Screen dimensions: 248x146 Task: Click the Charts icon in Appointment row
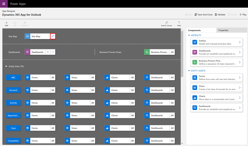tap(107, 115)
